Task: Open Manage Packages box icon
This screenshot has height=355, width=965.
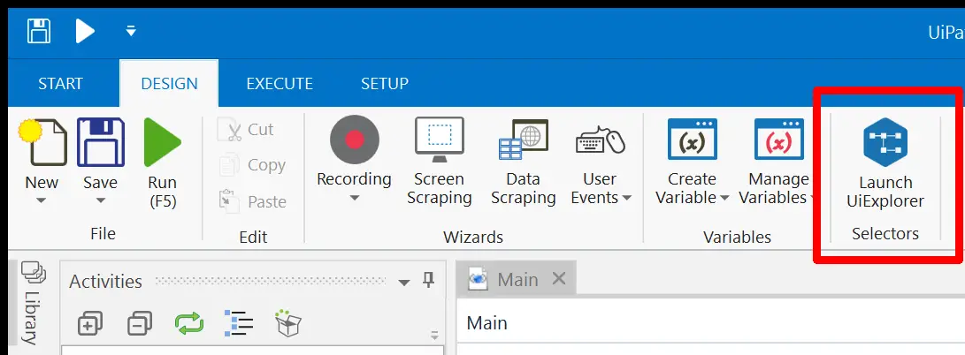Action: pyautogui.click(x=288, y=323)
